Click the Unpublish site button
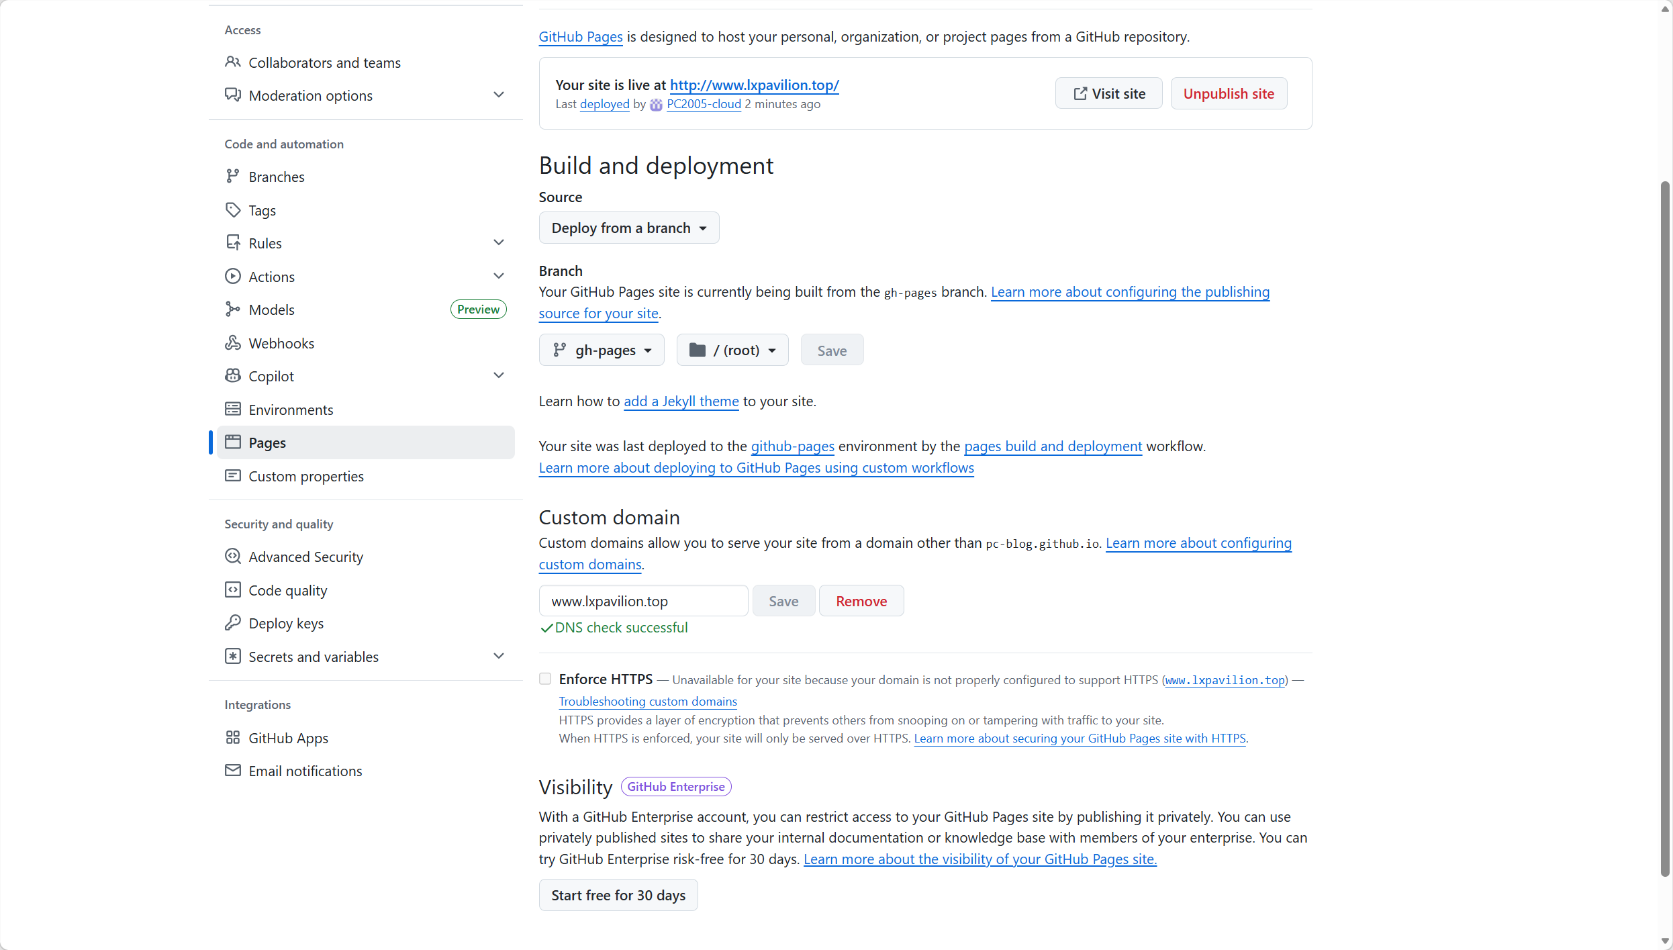 (x=1229, y=94)
